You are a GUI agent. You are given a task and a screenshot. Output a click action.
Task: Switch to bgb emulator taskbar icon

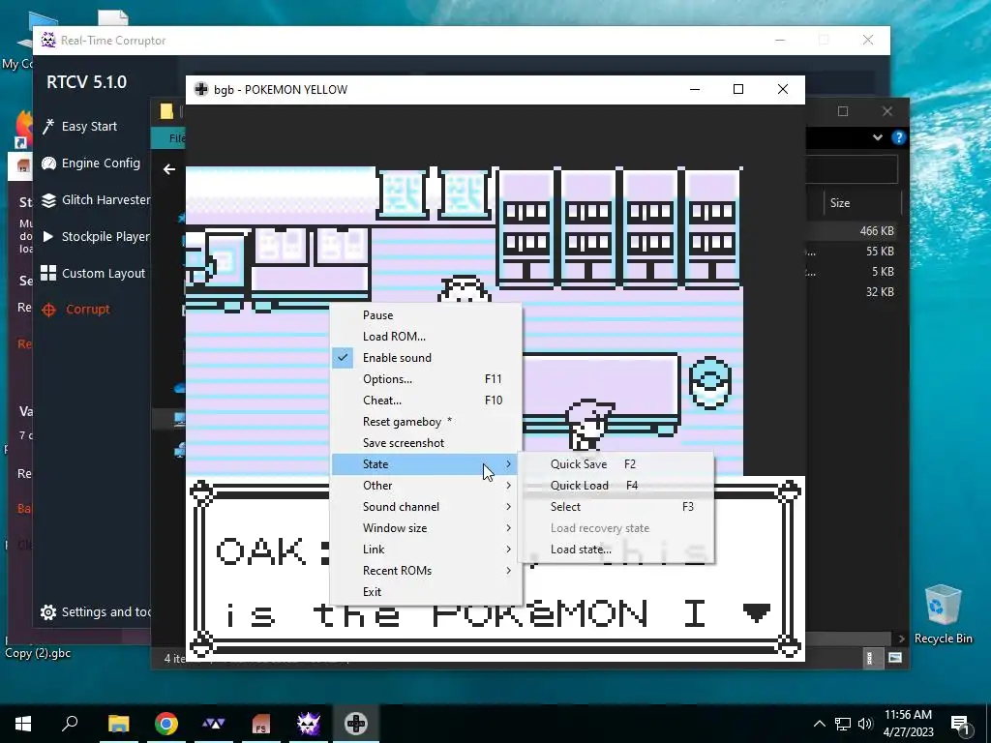[x=356, y=724]
